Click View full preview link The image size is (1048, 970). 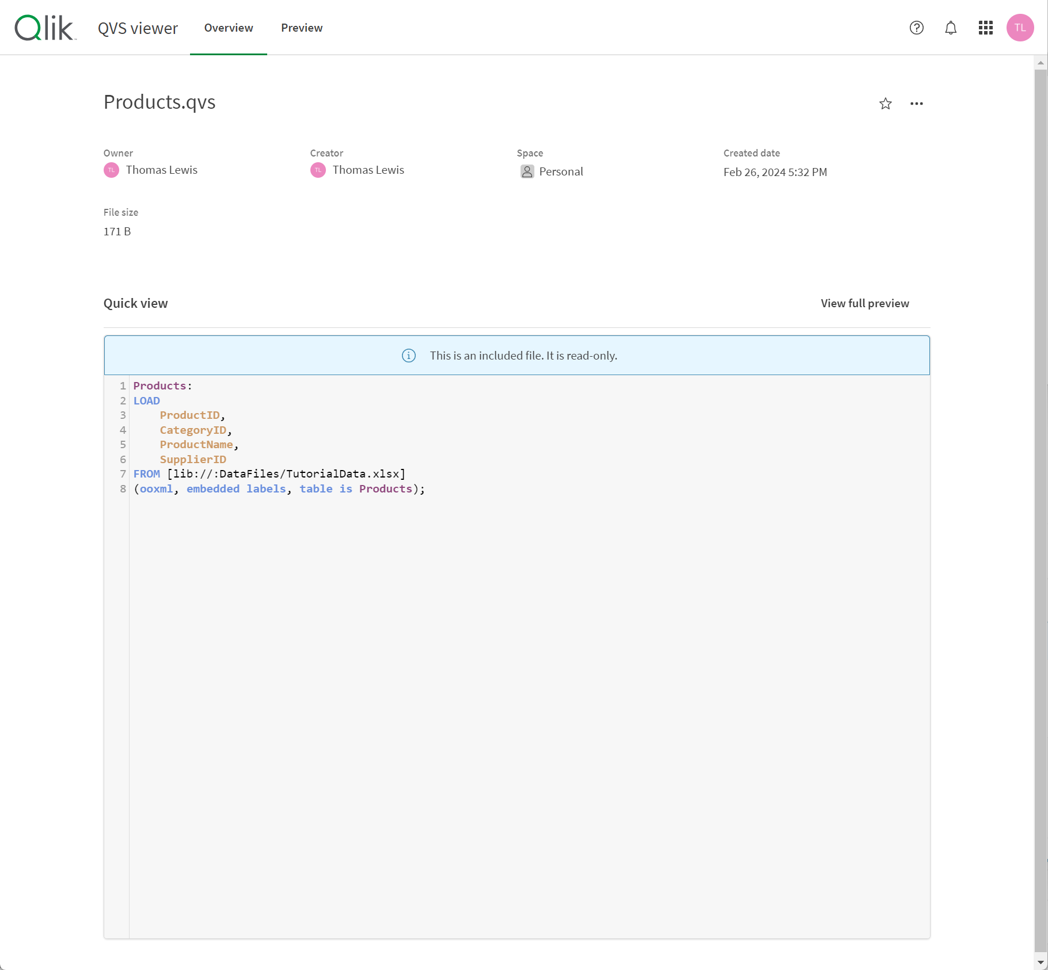(x=865, y=303)
